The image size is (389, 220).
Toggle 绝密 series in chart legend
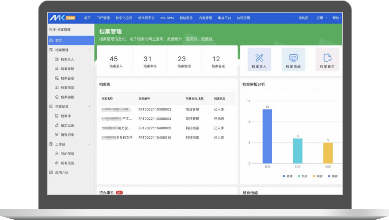[x=333, y=176]
